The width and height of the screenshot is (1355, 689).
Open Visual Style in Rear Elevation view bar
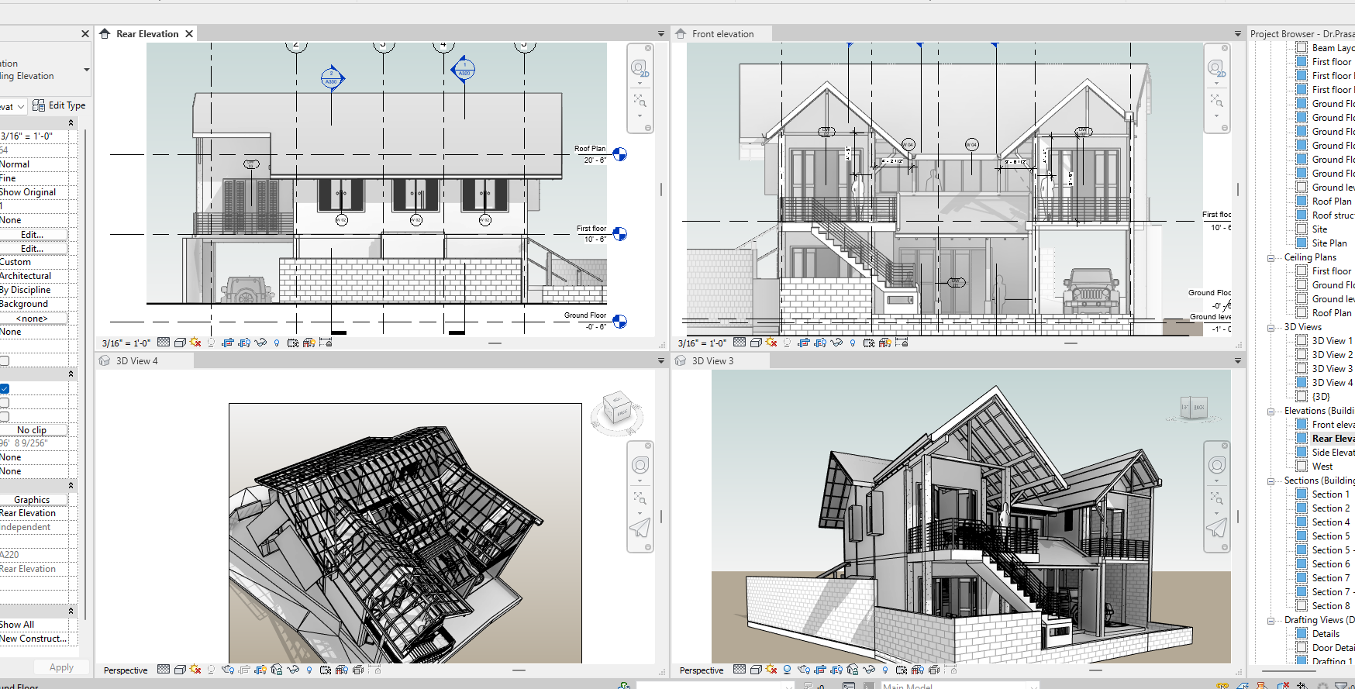tap(180, 343)
